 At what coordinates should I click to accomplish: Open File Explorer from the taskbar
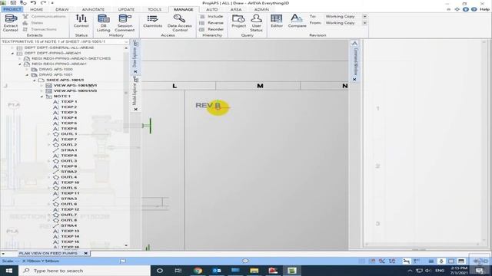(254, 271)
